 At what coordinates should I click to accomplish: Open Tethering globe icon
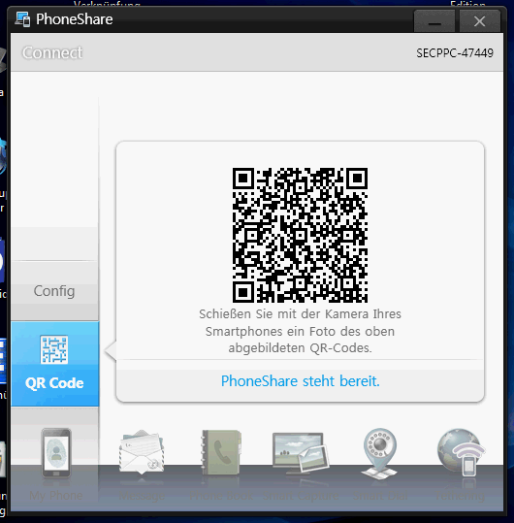[461, 452]
